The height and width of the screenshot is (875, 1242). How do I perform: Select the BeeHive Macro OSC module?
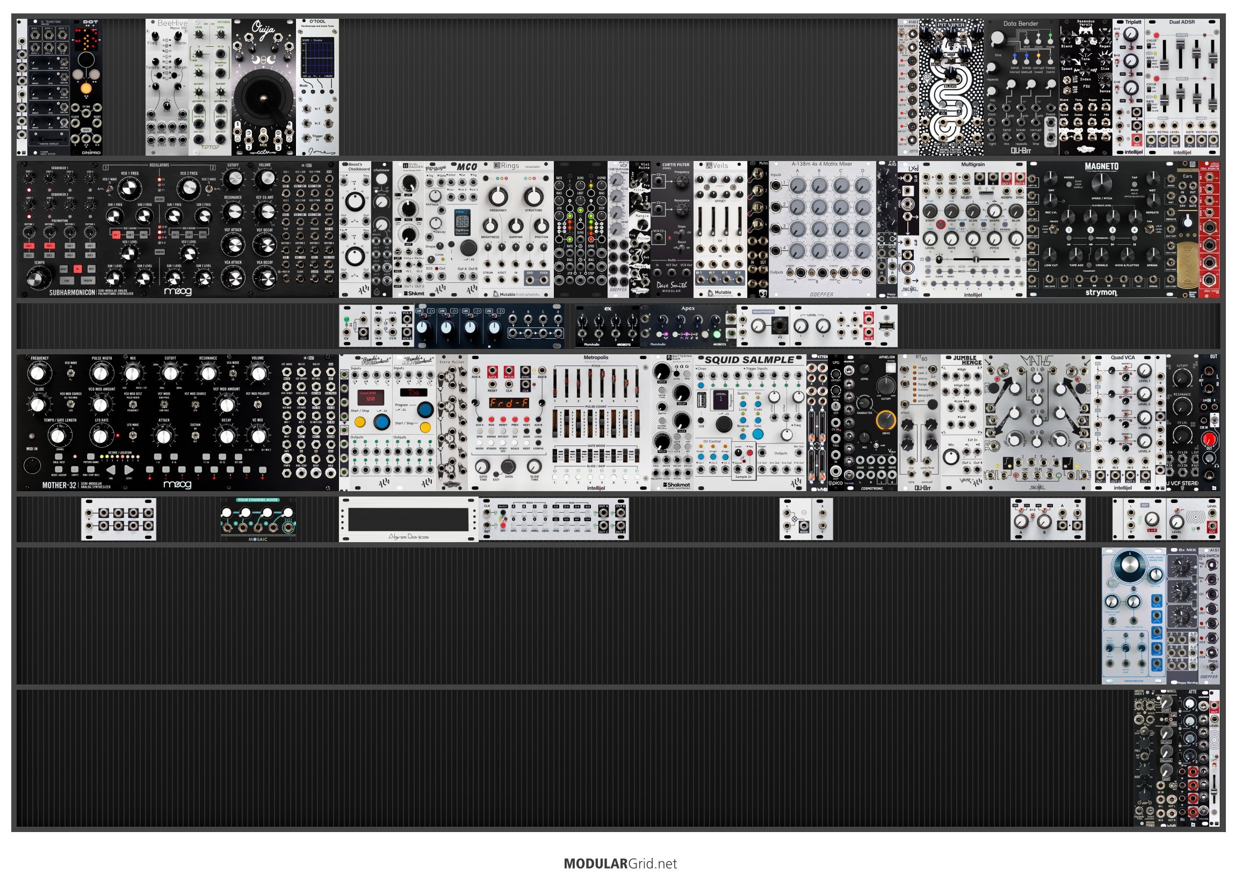pyautogui.click(x=167, y=87)
